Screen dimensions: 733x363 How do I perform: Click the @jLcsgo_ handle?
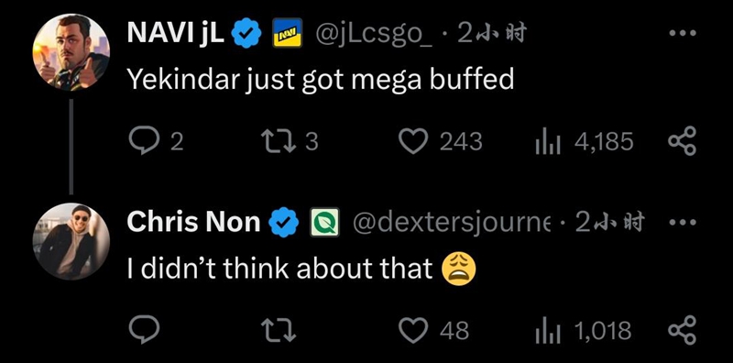coord(374,34)
